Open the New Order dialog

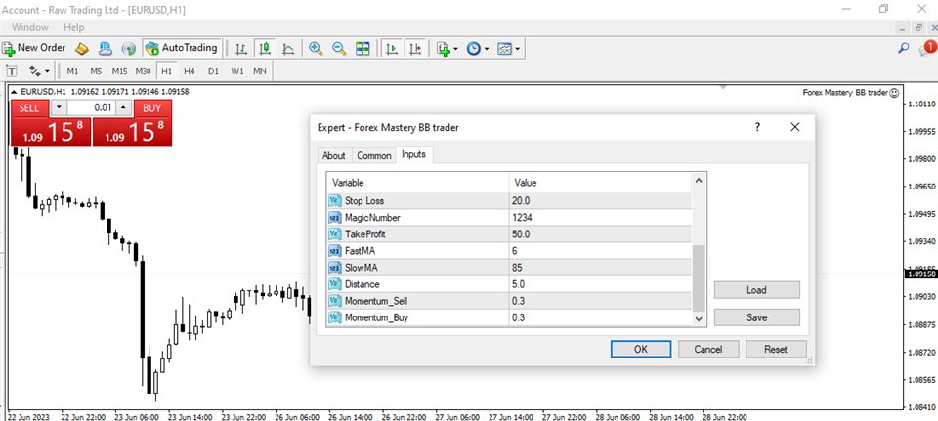point(34,48)
